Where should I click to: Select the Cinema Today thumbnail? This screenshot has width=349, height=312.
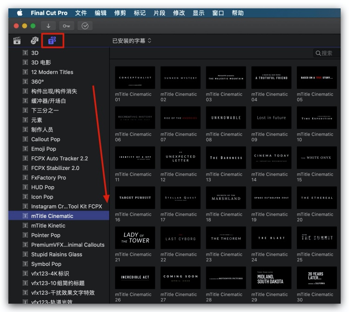271,158
